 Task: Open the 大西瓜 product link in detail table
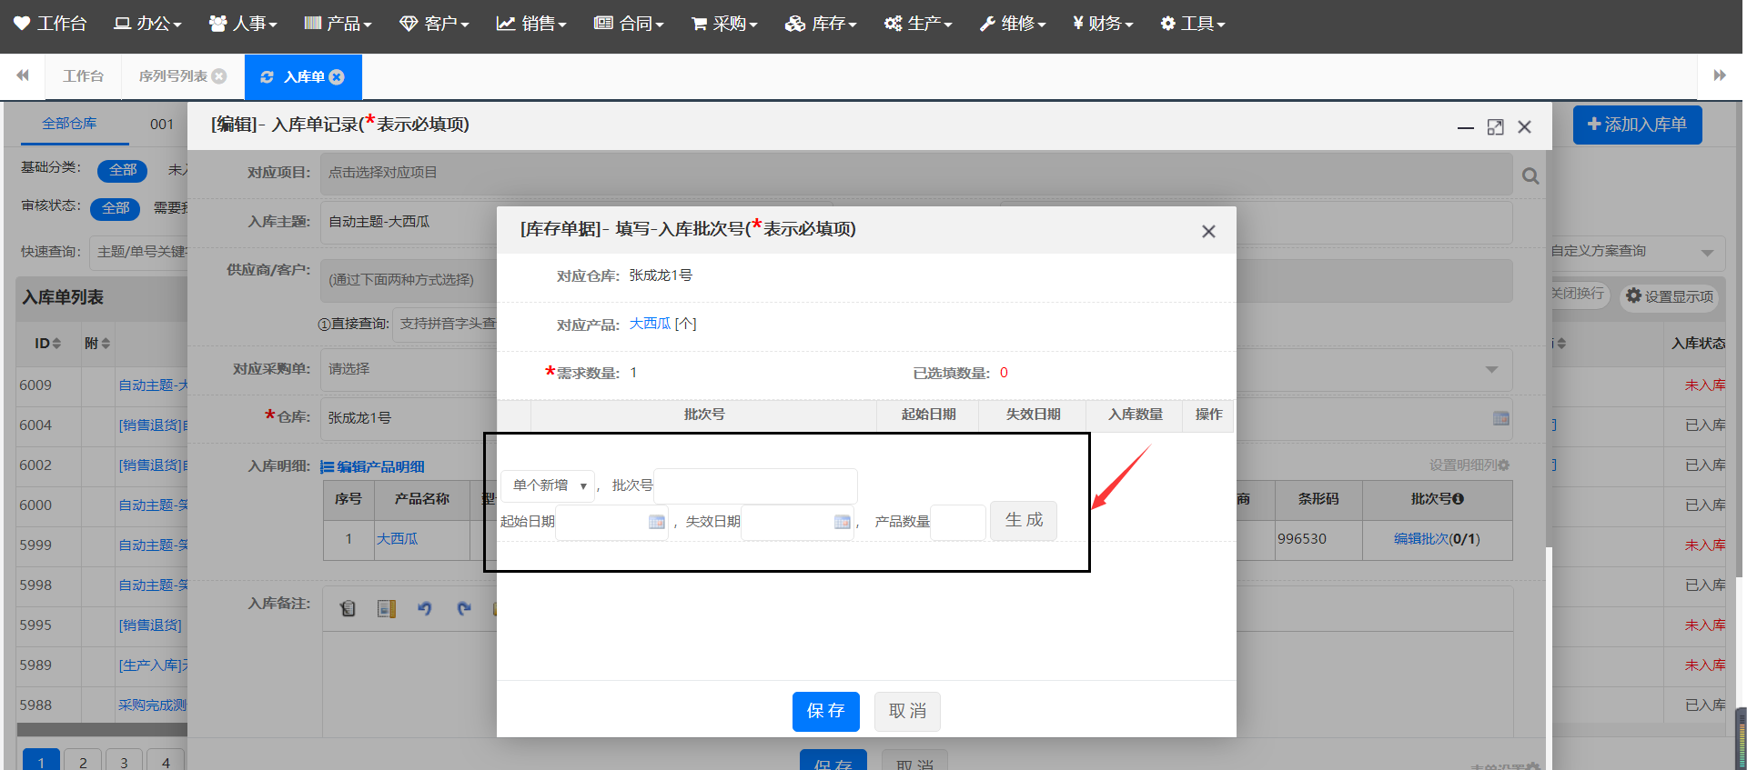tap(398, 539)
